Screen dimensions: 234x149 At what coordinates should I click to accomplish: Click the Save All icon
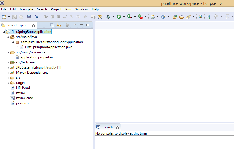(x=21, y=17)
